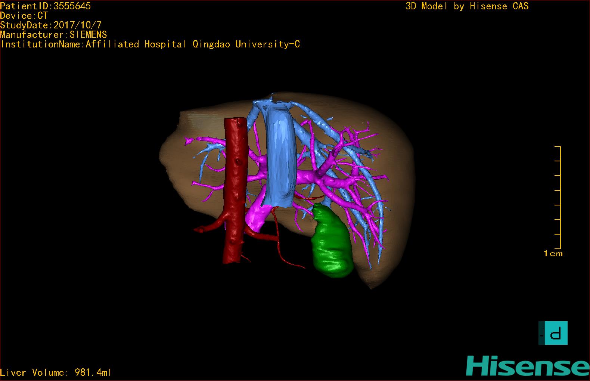Click the "Device:CT" overlay text
The height and width of the screenshot is (381, 590).
click(24, 16)
